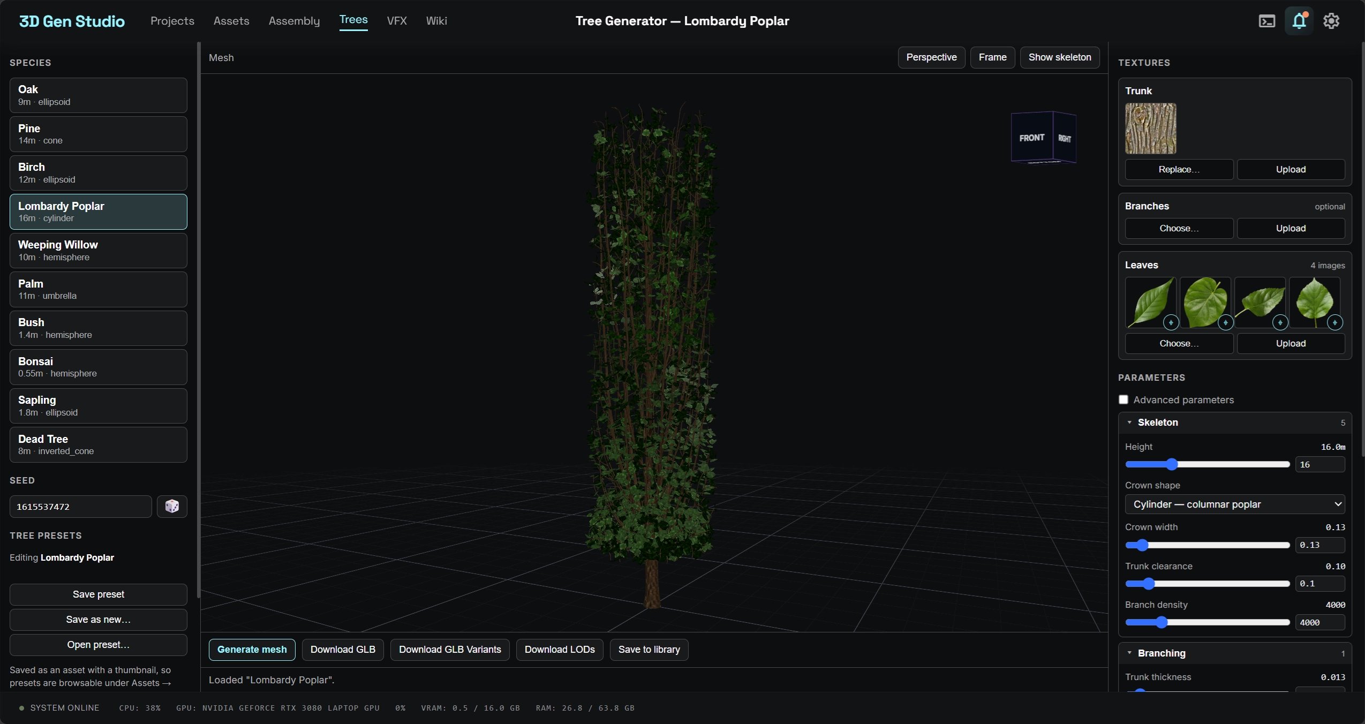1365x724 pixels.
Task: Click the pivot icon on the narrow pointed leaf
Action: point(1171,322)
